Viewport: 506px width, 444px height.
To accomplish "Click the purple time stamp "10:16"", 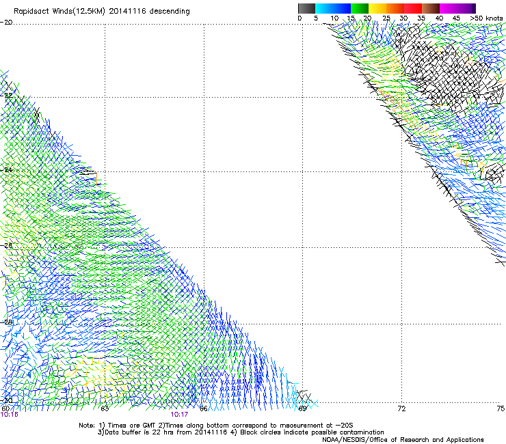I will 10,415.
